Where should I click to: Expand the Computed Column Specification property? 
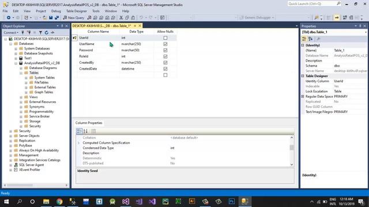point(78,143)
